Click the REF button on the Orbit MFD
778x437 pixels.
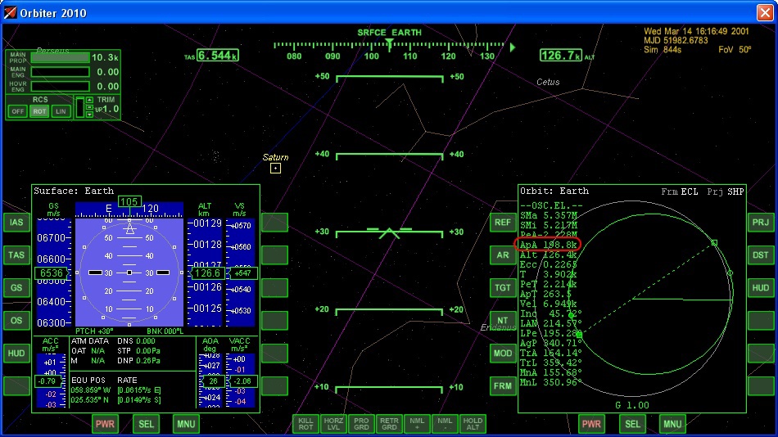tap(503, 223)
